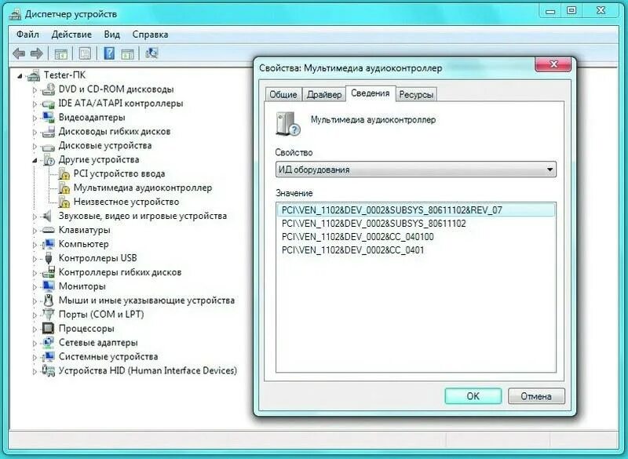Screen dimensions: 628x459
Task: Open the Свойство dropdown ИД оборудования
Action: click(416, 169)
